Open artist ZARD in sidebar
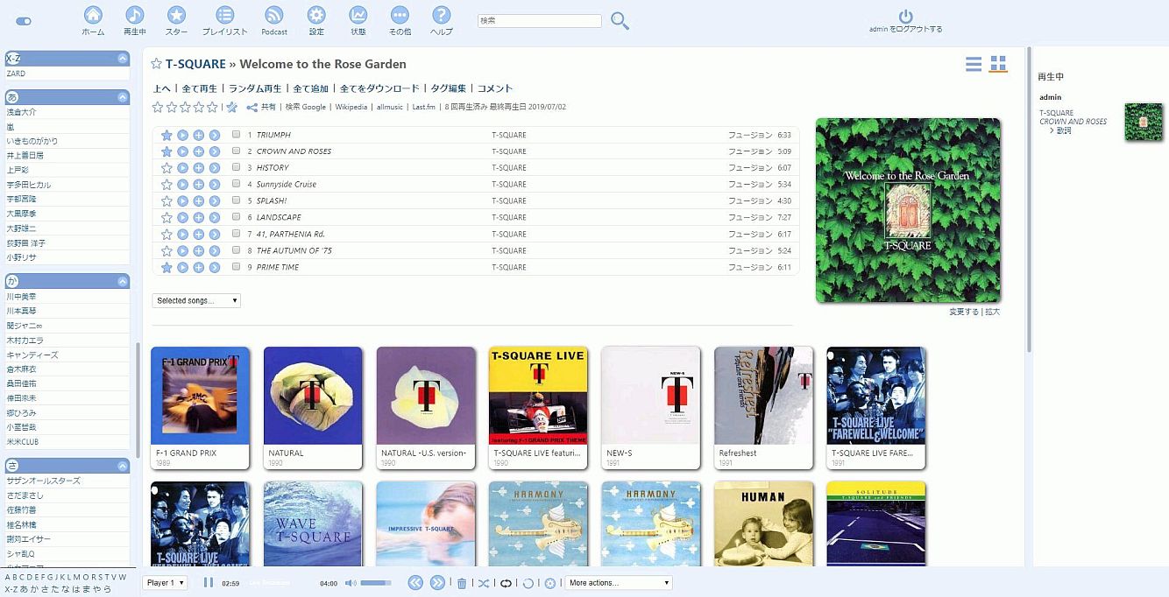The height and width of the screenshot is (597, 1169). pos(16,74)
